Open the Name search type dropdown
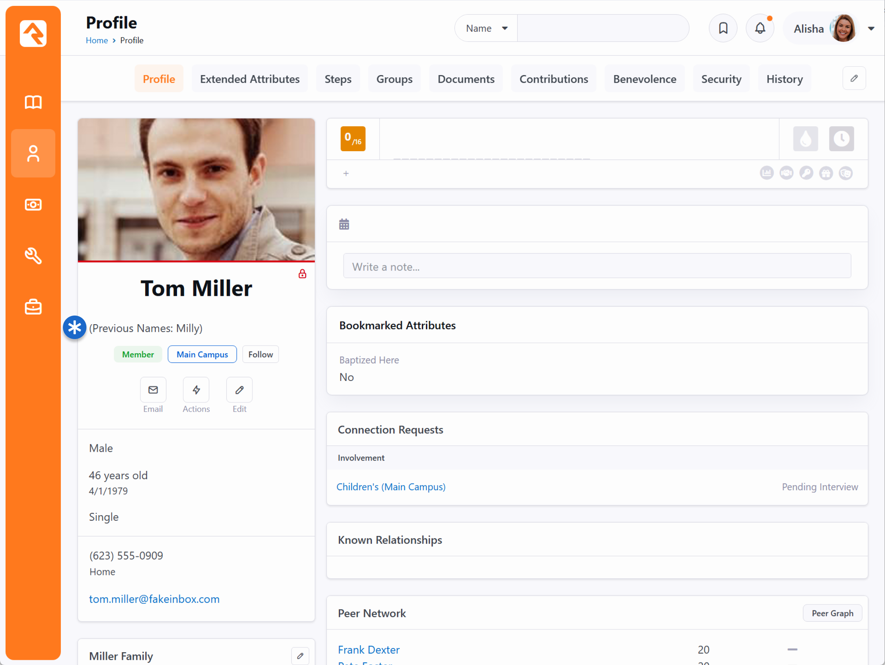The image size is (885, 665). point(486,28)
